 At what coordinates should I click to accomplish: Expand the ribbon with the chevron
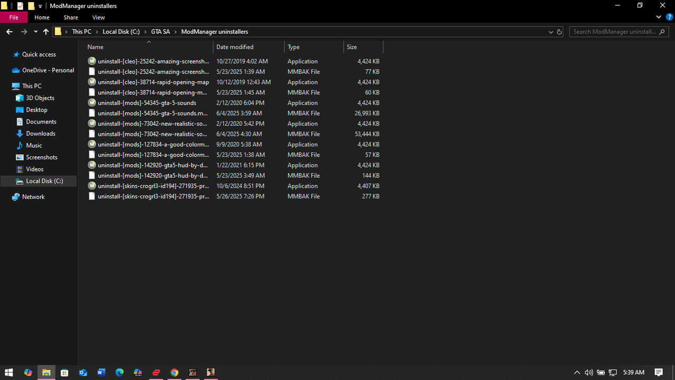tap(659, 17)
